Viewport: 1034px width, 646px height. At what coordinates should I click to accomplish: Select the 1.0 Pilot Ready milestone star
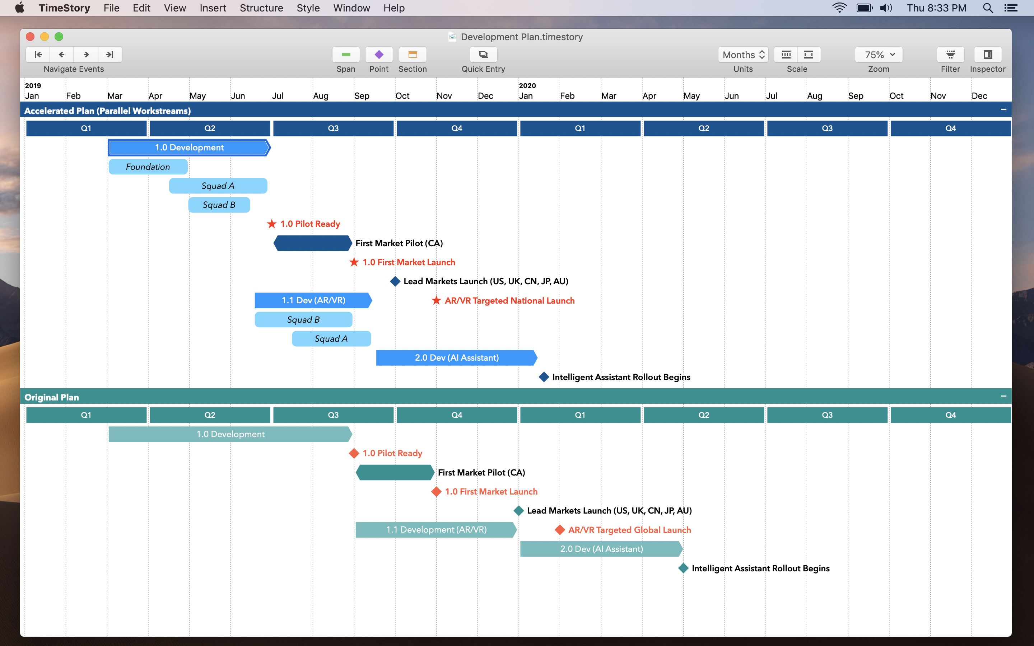(271, 223)
